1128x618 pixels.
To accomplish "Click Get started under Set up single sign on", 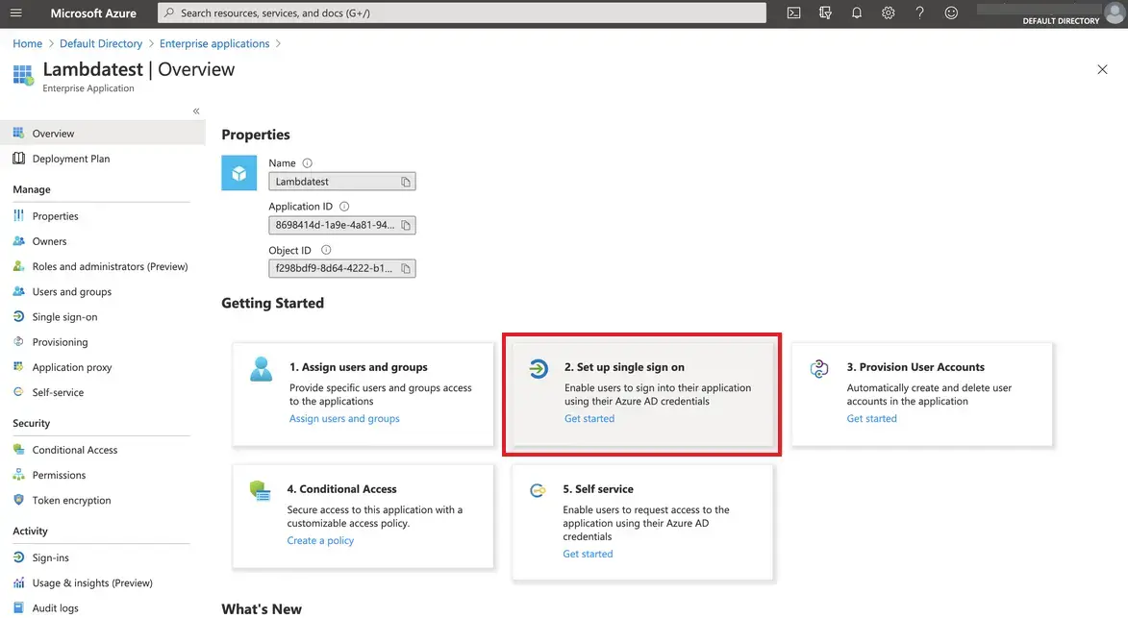I will tap(589, 418).
